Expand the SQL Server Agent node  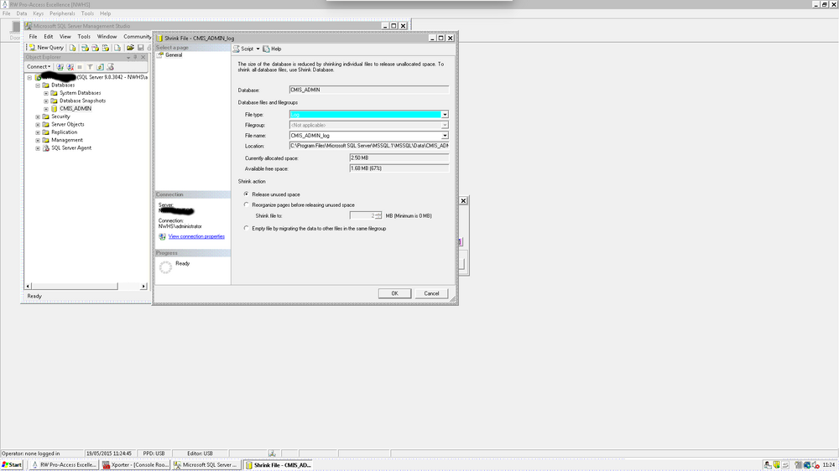pos(38,148)
